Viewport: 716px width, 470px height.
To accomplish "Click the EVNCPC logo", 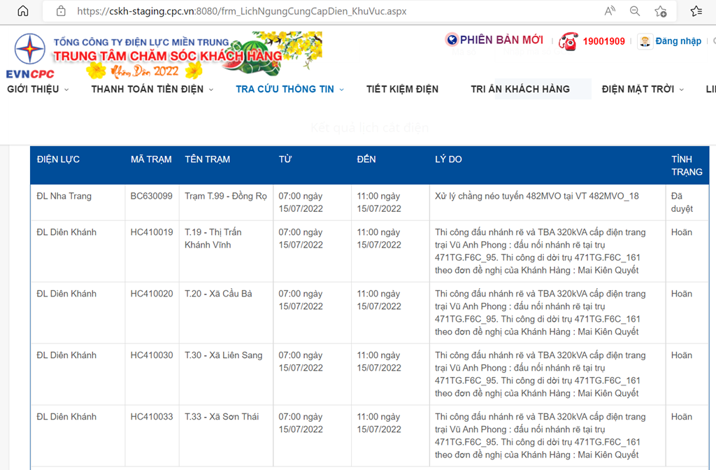I will 30,56.
